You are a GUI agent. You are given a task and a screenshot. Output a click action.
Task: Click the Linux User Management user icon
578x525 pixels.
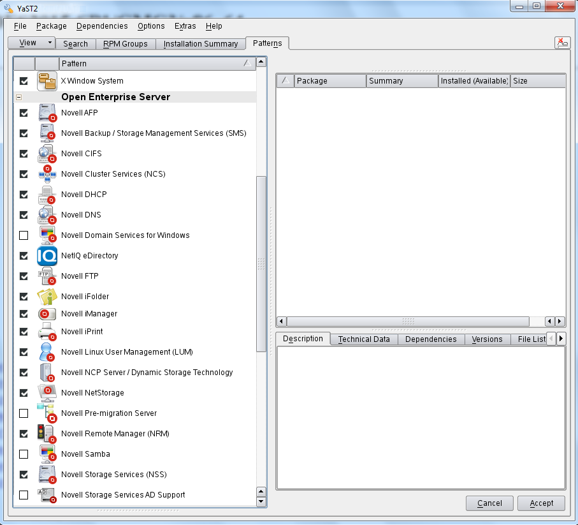click(x=47, y=352)
